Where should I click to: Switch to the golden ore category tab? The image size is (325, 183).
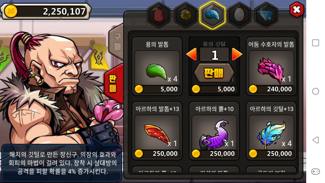click(185, 15)
